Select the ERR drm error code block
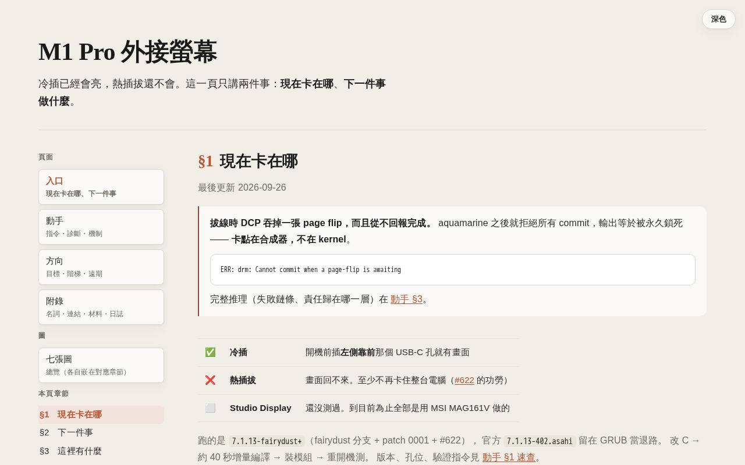 (x=453, y=270)
